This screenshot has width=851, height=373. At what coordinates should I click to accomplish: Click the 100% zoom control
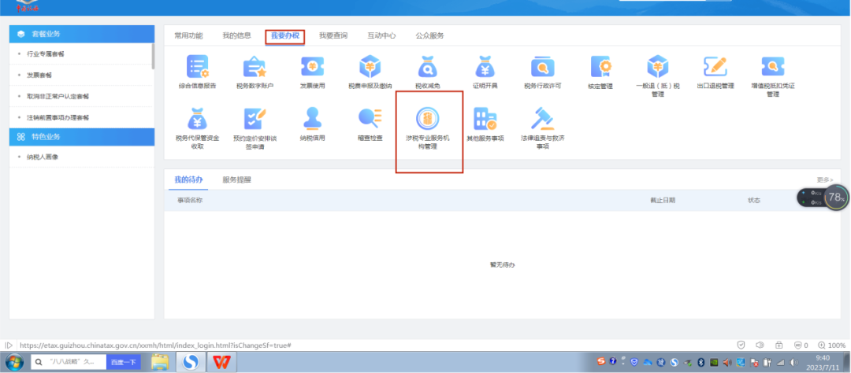coord(832,345)
